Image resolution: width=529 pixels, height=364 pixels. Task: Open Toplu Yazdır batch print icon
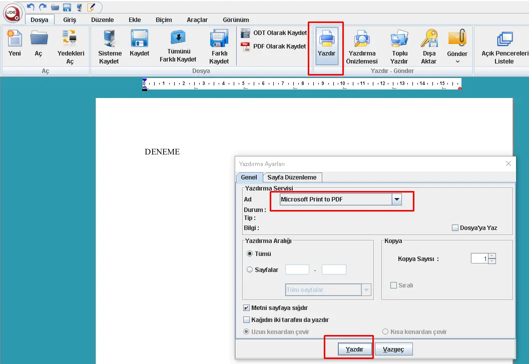click(399, 39)
